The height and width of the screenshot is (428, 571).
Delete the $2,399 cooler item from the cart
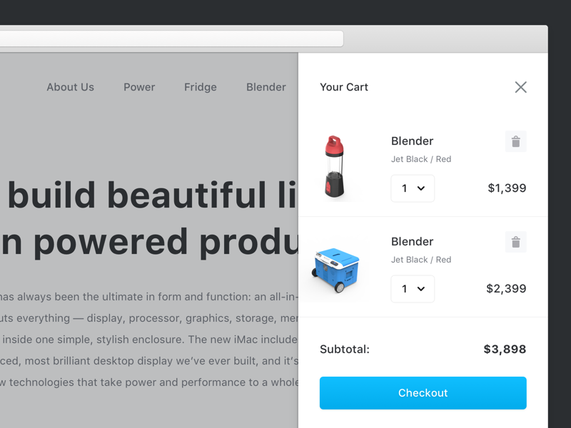click(515, 242)
